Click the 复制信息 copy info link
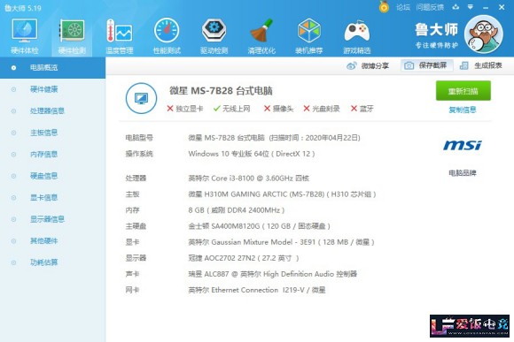514x342 pixels. click(x=463, y=110)
